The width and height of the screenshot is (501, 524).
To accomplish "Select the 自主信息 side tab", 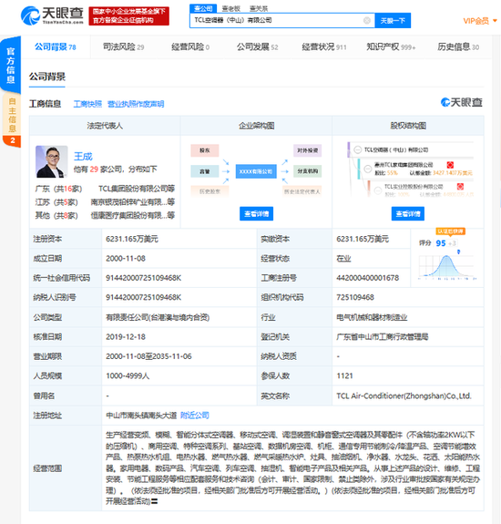I will pos(12,116).
